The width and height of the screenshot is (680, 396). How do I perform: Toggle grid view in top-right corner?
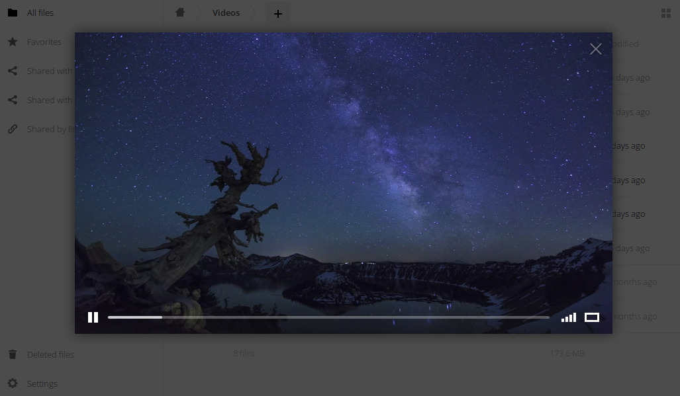pyautogui.click(x=665, y=13)
